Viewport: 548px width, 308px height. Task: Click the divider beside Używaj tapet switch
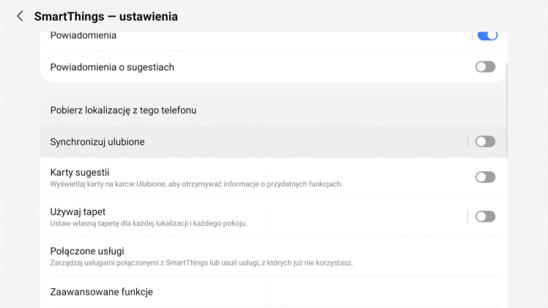[x=467, y=217]
